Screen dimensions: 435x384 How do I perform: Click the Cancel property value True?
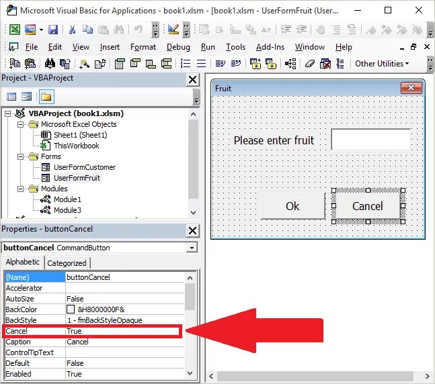[74, 331]
